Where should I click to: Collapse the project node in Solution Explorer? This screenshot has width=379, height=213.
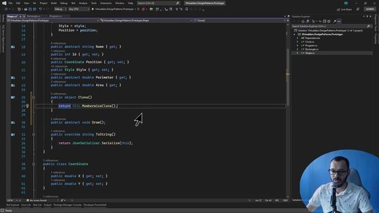(294, 34)
